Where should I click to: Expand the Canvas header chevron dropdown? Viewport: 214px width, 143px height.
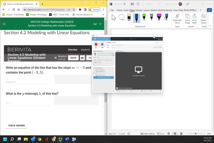(100, 24)
